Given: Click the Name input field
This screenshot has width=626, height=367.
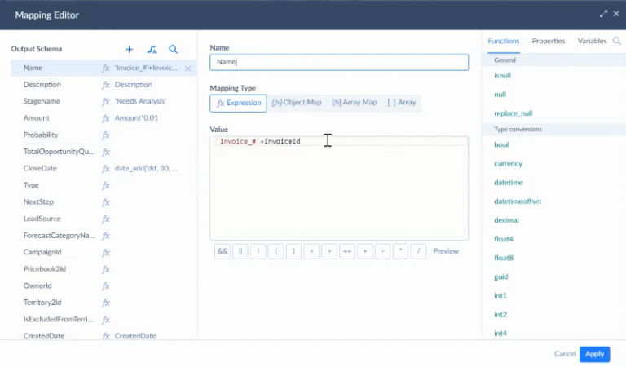Looking at the screenshot, I should click(339, 62).
